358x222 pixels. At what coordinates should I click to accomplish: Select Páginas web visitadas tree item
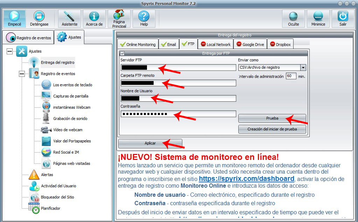[71, 163]
